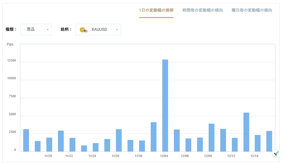Click the 11/24 axis label
This screenshot has height=164, width=284.
[x=92, y=156]
